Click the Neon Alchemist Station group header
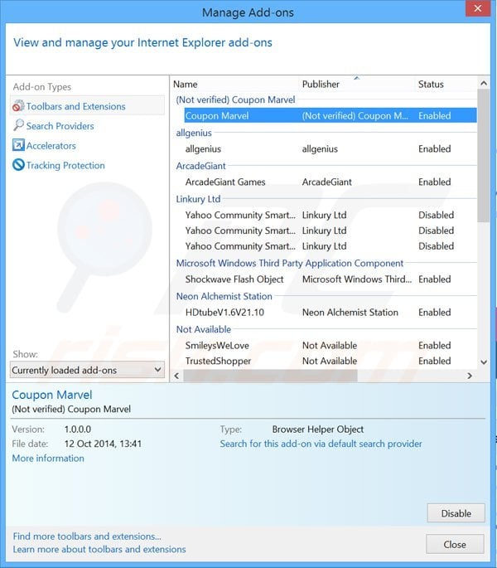The width and height of the screenshot is (497, 568). 224,296
